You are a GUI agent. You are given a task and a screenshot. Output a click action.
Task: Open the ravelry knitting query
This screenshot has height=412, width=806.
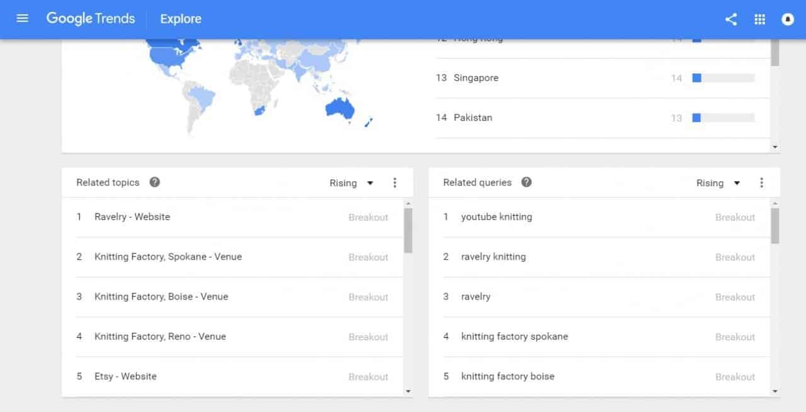(493, 257)
